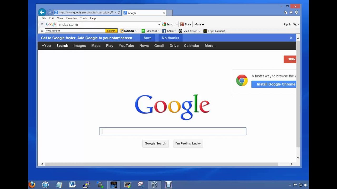Click the page's vertical scrollbar down arrow

pyautogui.click(x=298, y=157)
